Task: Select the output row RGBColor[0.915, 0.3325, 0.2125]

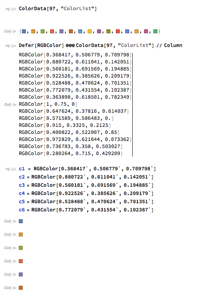Action: 65,125
